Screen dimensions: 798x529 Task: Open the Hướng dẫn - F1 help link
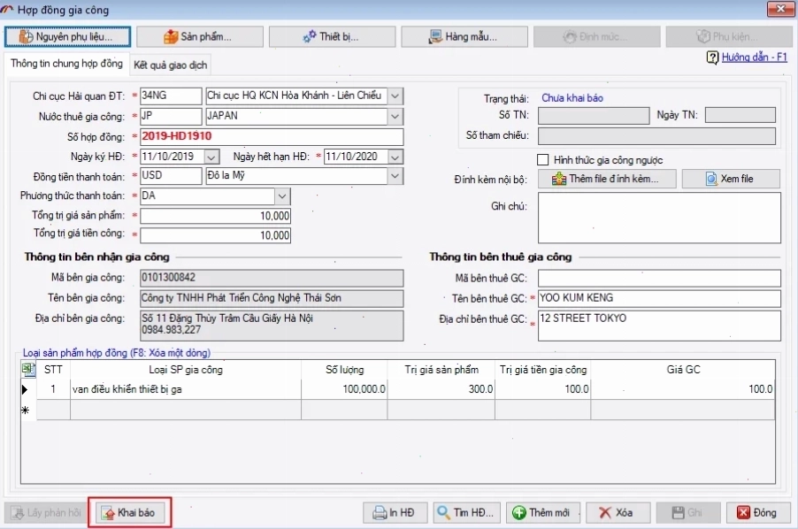(755, 57)
